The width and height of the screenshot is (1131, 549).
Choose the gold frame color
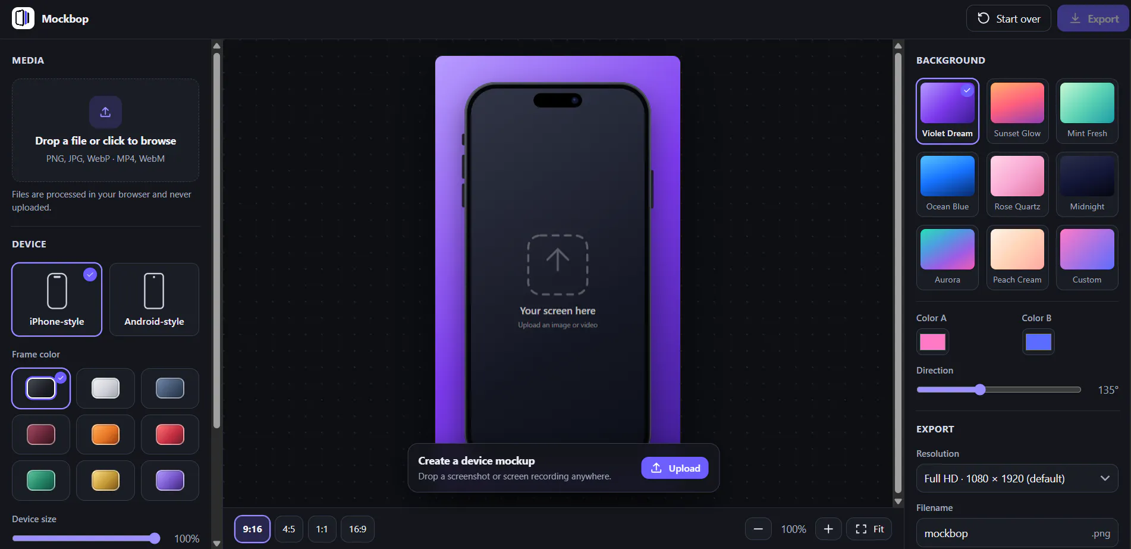105,480
